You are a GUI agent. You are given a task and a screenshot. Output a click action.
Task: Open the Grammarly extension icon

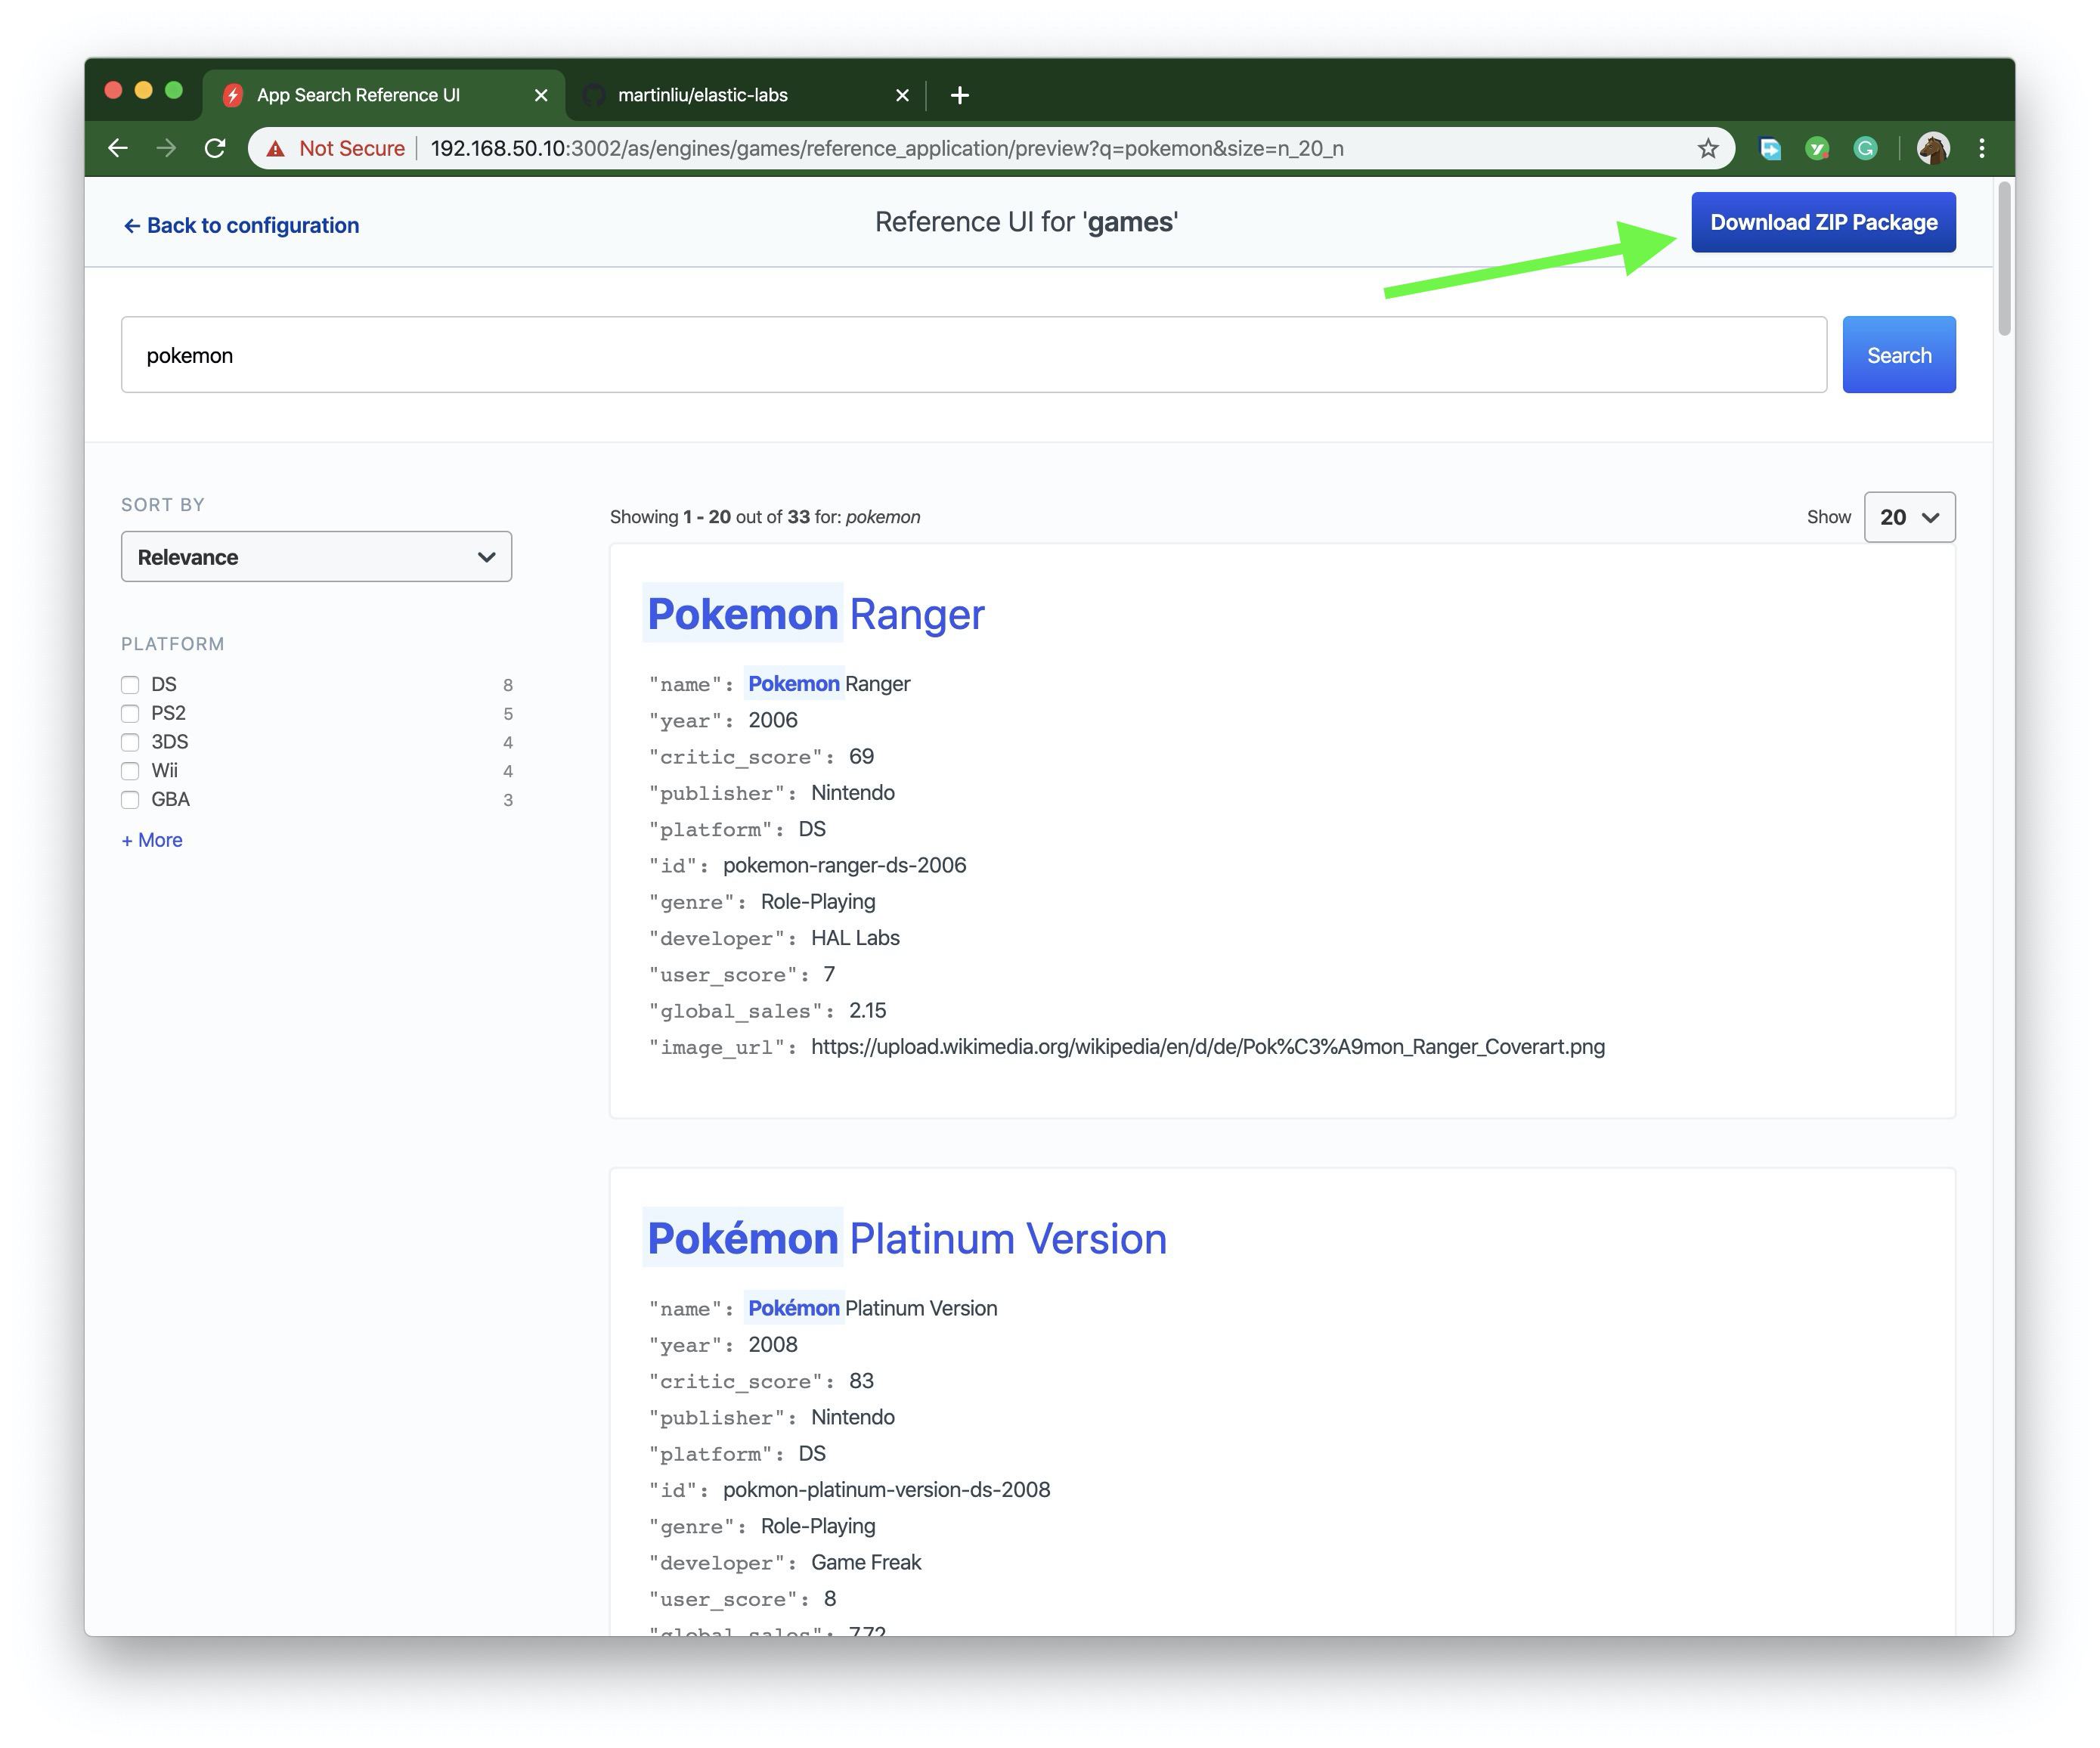pyautogui.click(x=1865, y=148)
